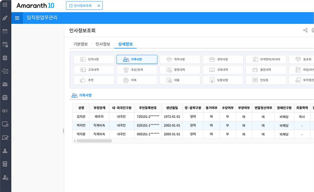Click the 생년월일 column header
This screenshot has height=192, width=314.
(172, 108)
